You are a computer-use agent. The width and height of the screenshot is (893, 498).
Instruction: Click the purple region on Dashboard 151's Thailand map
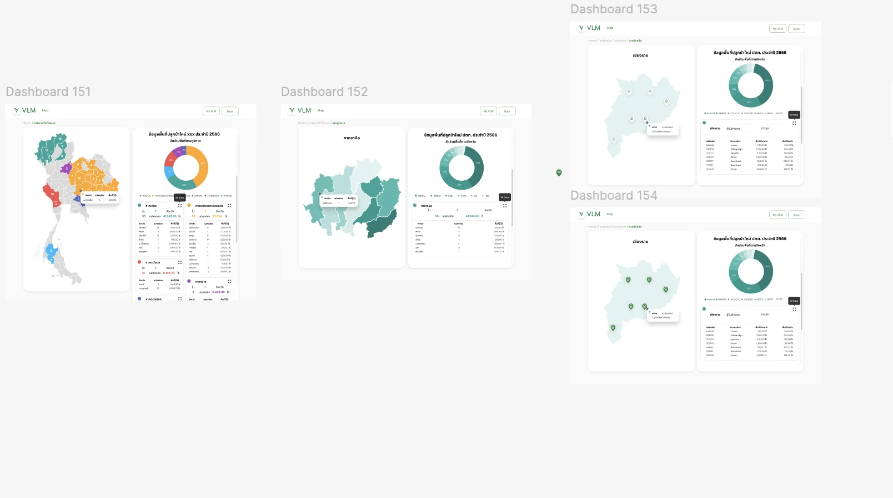pyautogui.click(x=67, y=167)
